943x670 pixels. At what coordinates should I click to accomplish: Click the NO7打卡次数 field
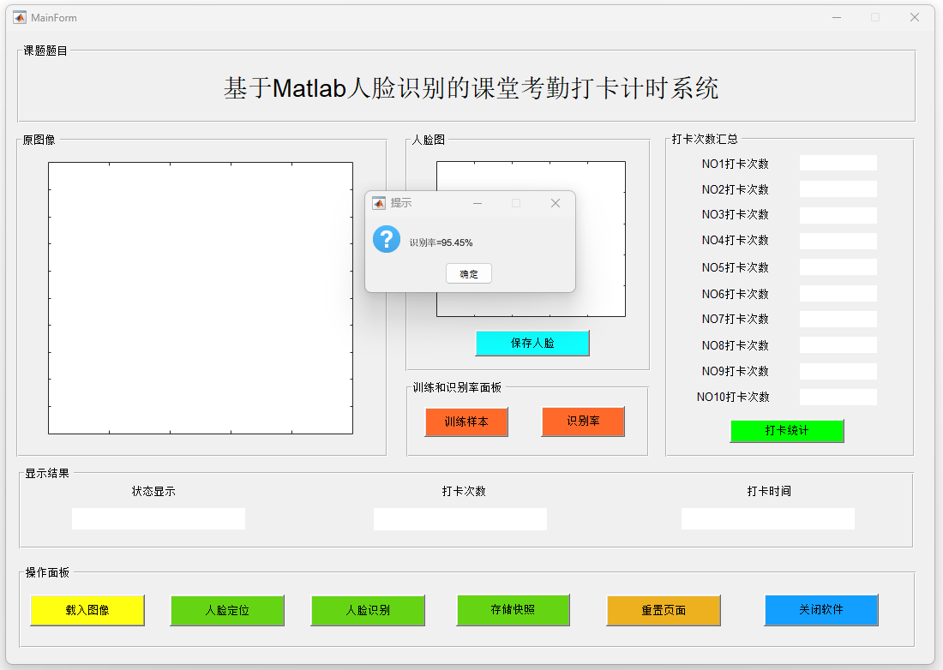point(838,319)
